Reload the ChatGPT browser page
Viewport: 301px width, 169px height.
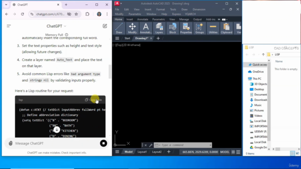(x=23, y=14)
